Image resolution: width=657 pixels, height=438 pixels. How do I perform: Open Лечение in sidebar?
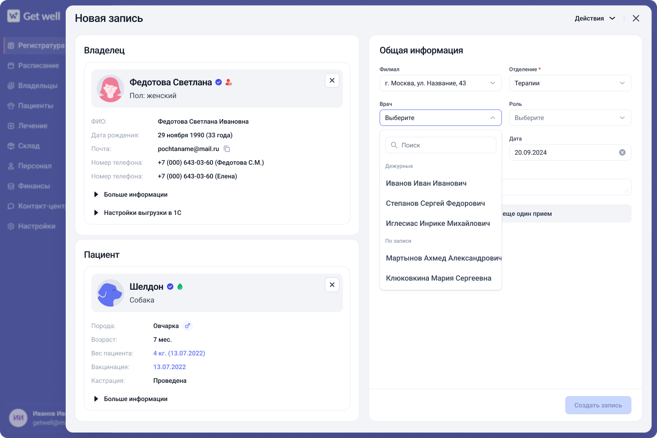click(x=27, y=126)
